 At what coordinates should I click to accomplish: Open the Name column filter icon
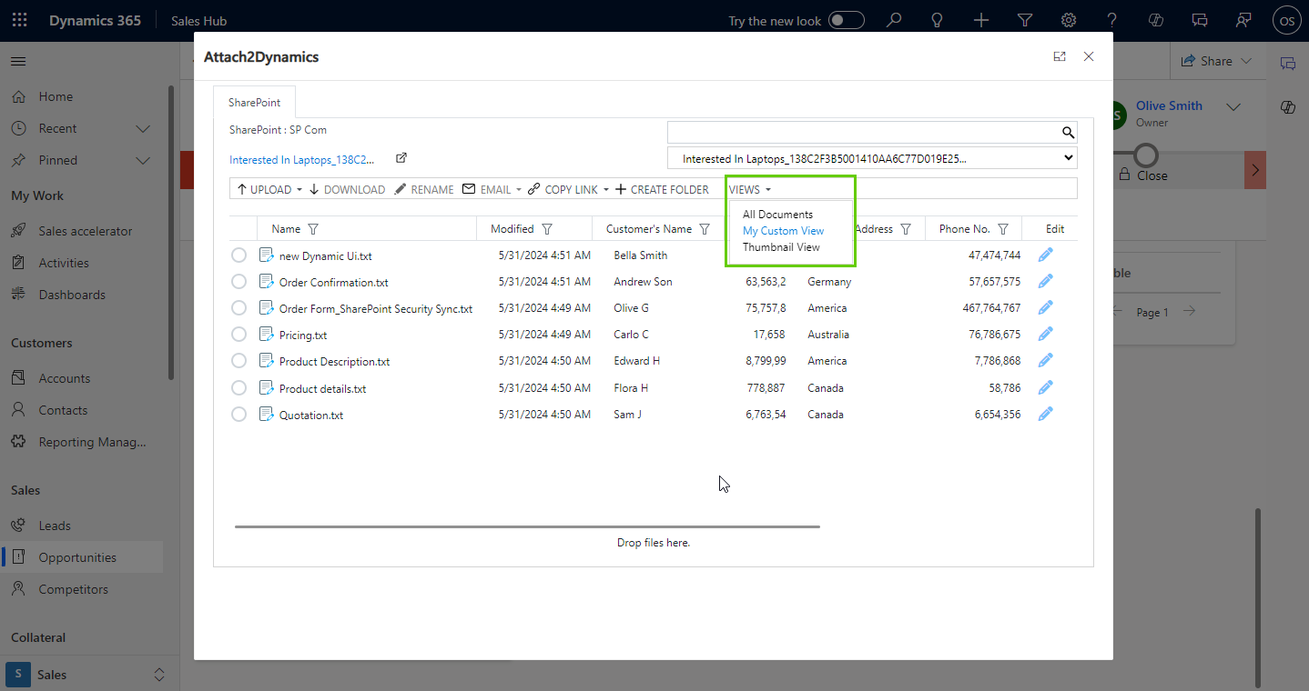tap(313, 229)
